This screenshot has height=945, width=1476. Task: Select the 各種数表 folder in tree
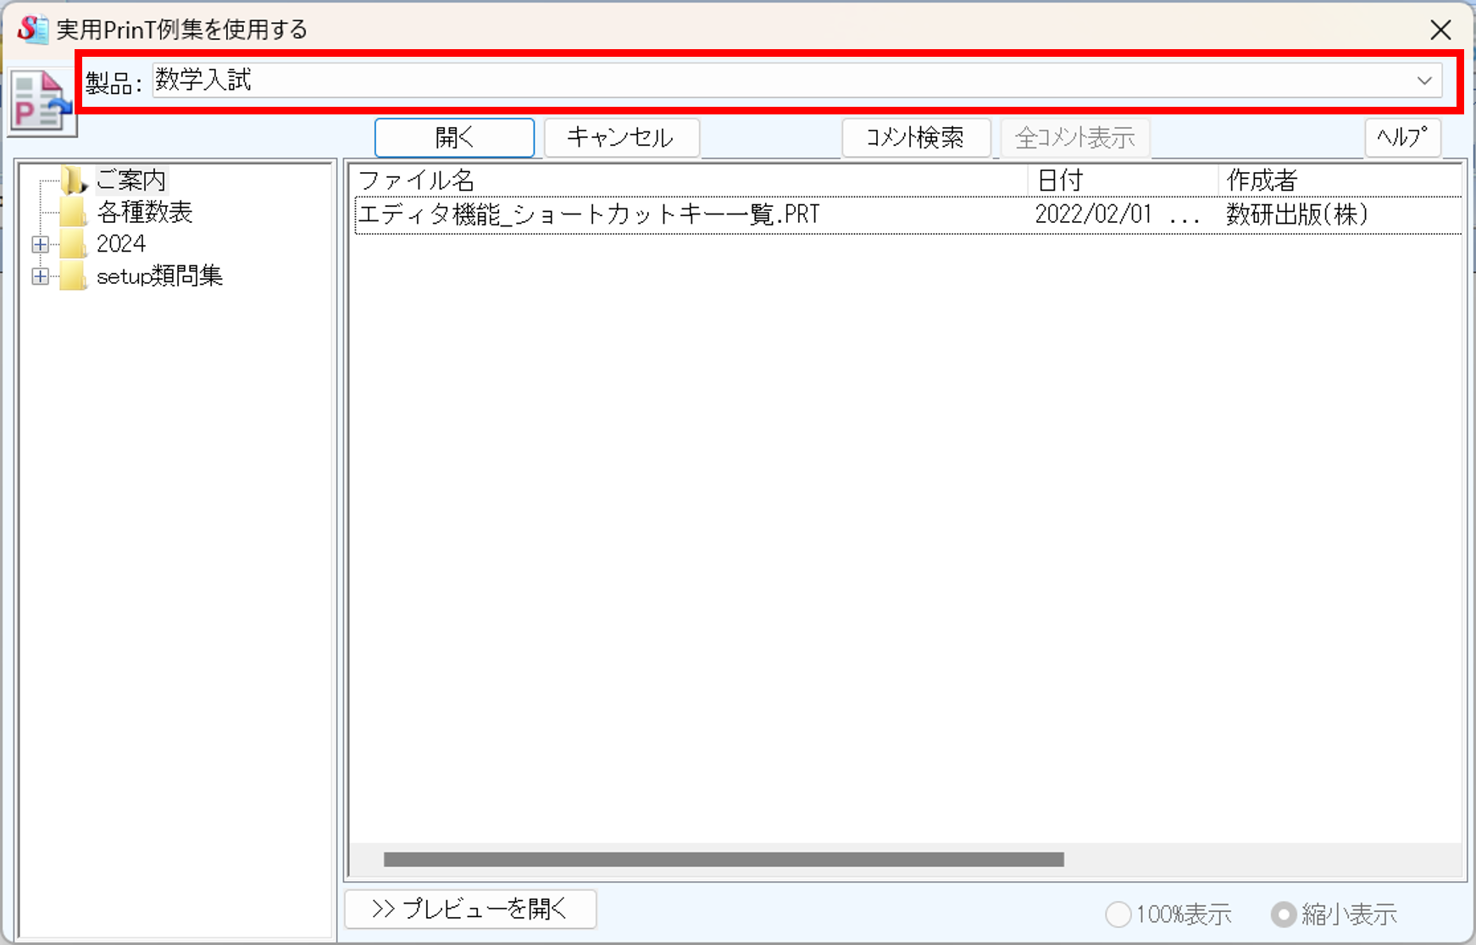click(x=145, y=212)
